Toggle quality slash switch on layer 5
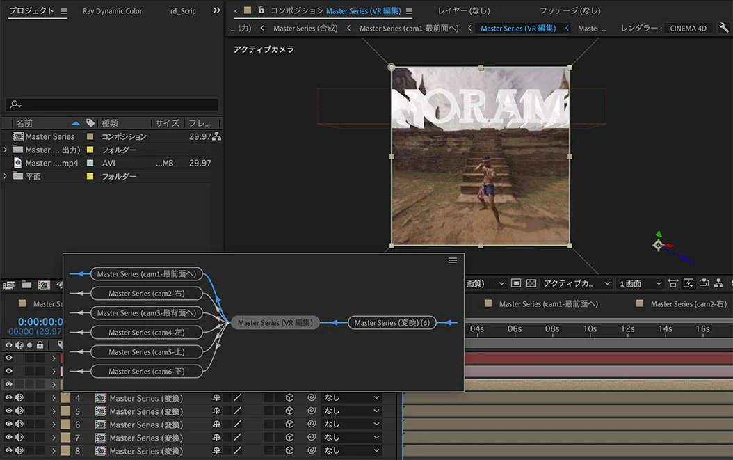Screen dimensions: 733x460 [x=237, y=411]
